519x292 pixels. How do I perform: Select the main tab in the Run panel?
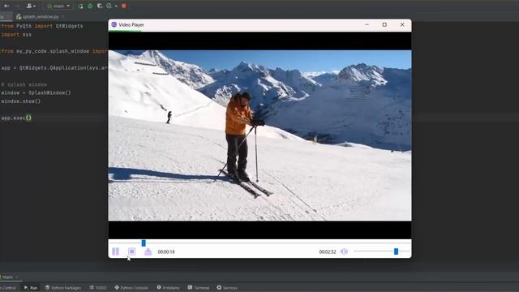pyautogui.click(x=7, y=277)
